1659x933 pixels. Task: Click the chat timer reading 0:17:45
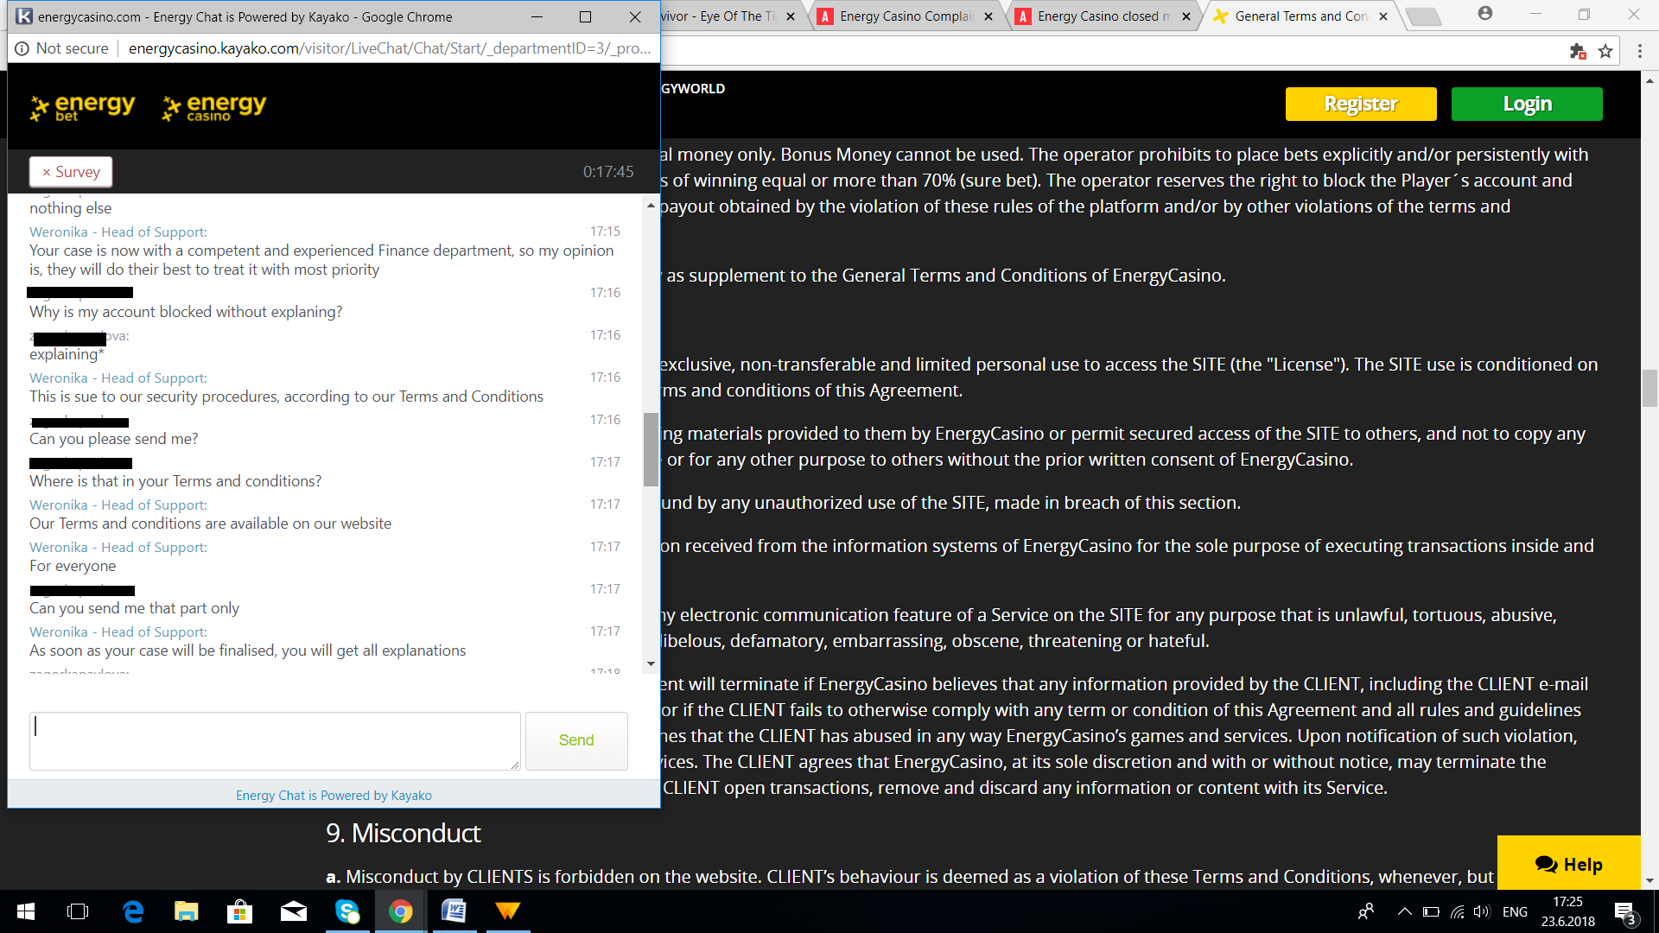[x=608, y=172]
